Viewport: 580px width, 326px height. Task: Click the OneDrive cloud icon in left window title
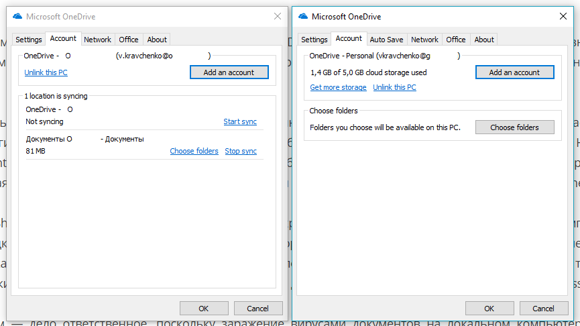pos(17,16)
